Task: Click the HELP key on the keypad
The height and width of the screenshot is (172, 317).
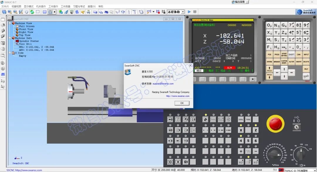Action: pyautogui.click(x=306, y=69)
